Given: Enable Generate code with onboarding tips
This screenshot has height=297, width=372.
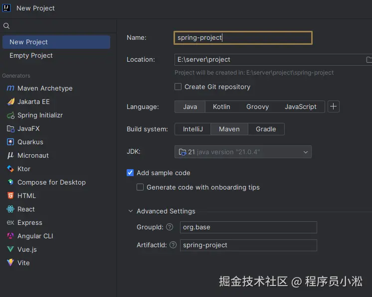Looking at the screenshot, I should (x=140, y=187).
